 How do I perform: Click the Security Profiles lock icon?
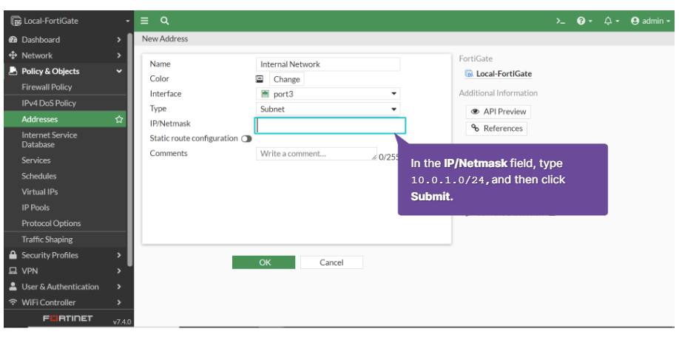(13, 255)
